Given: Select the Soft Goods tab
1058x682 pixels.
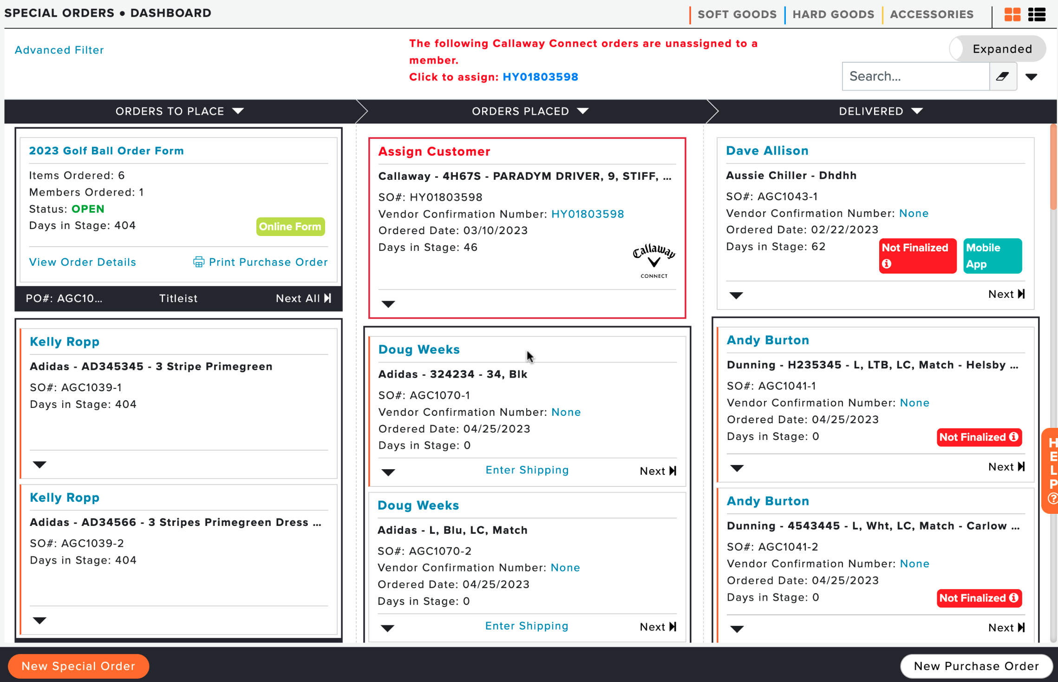Looking at the screenshot, I should 737,14.
